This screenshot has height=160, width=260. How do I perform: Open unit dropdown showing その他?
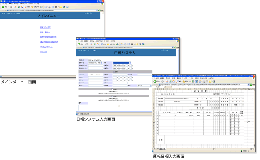[150, 86]
